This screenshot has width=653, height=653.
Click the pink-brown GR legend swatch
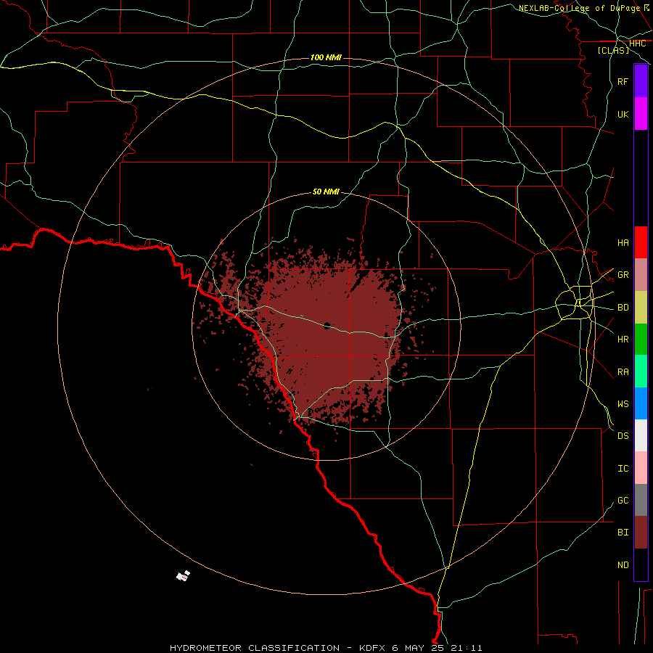(x=641, y=274)
